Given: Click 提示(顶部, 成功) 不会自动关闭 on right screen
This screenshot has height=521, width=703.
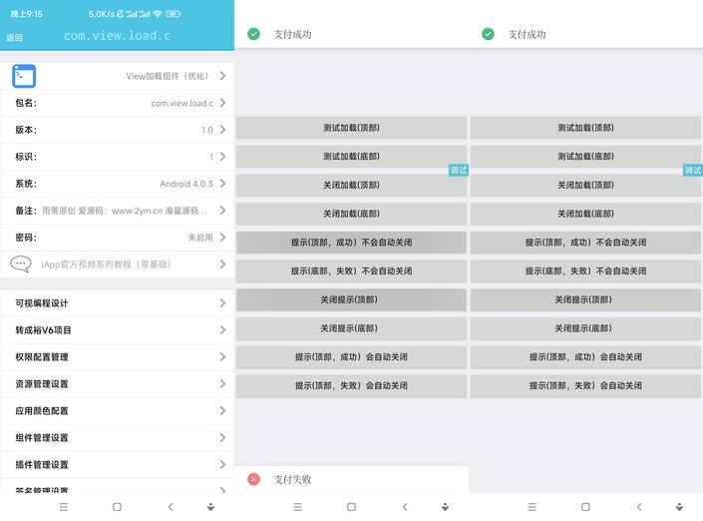Looking at the screenshot, I should point(585,243).
